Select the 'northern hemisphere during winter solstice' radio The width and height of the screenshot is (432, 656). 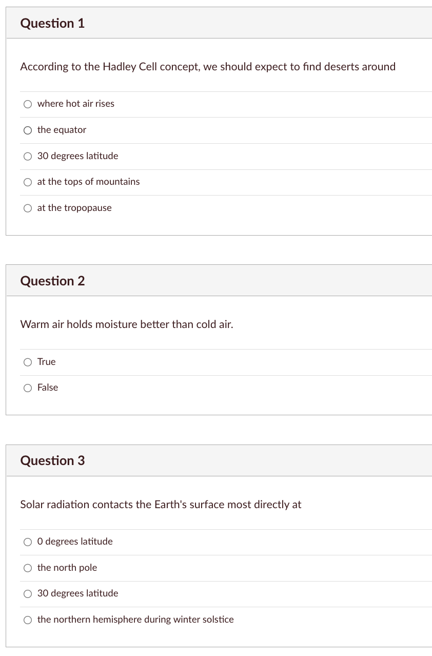tap(28, 620)
